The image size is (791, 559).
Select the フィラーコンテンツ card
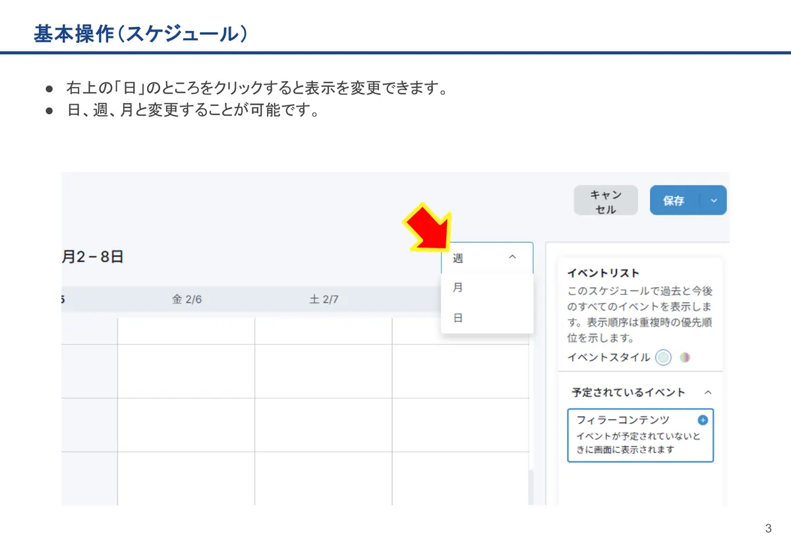tap(641, 435)
